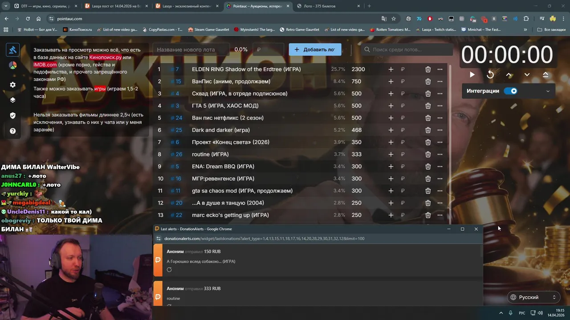
Task: Click refresh icon under 150 RUB donation
Action: point(169,270)
